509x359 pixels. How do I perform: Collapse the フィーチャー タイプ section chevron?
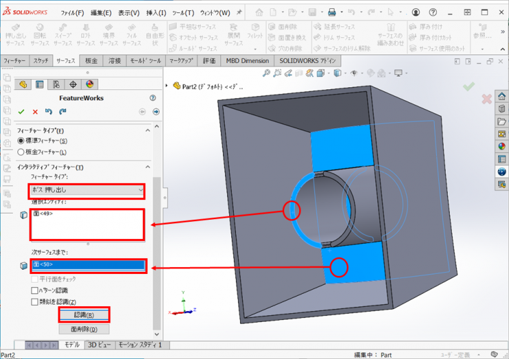click(x=147, y=130)
